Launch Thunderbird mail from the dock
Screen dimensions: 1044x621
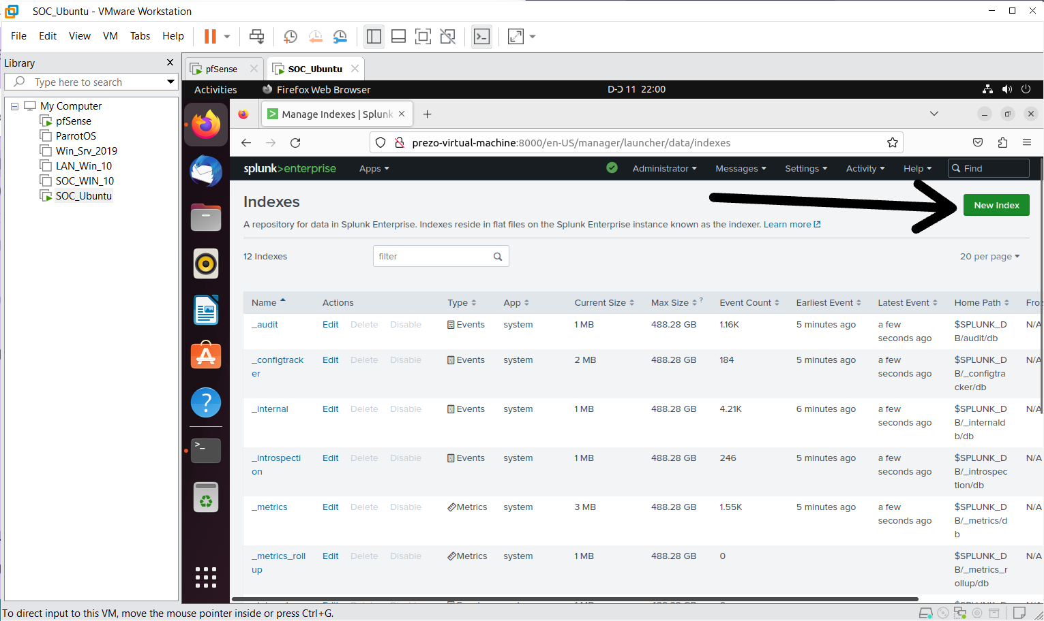(x=206, y=172)
